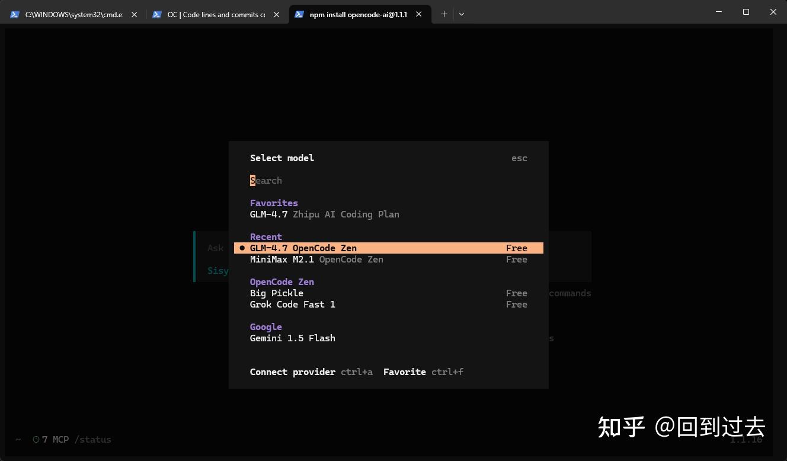The image size is (787, 461).
Task: Click the "Favorites" section heading
Action: (x=274, y=203)
